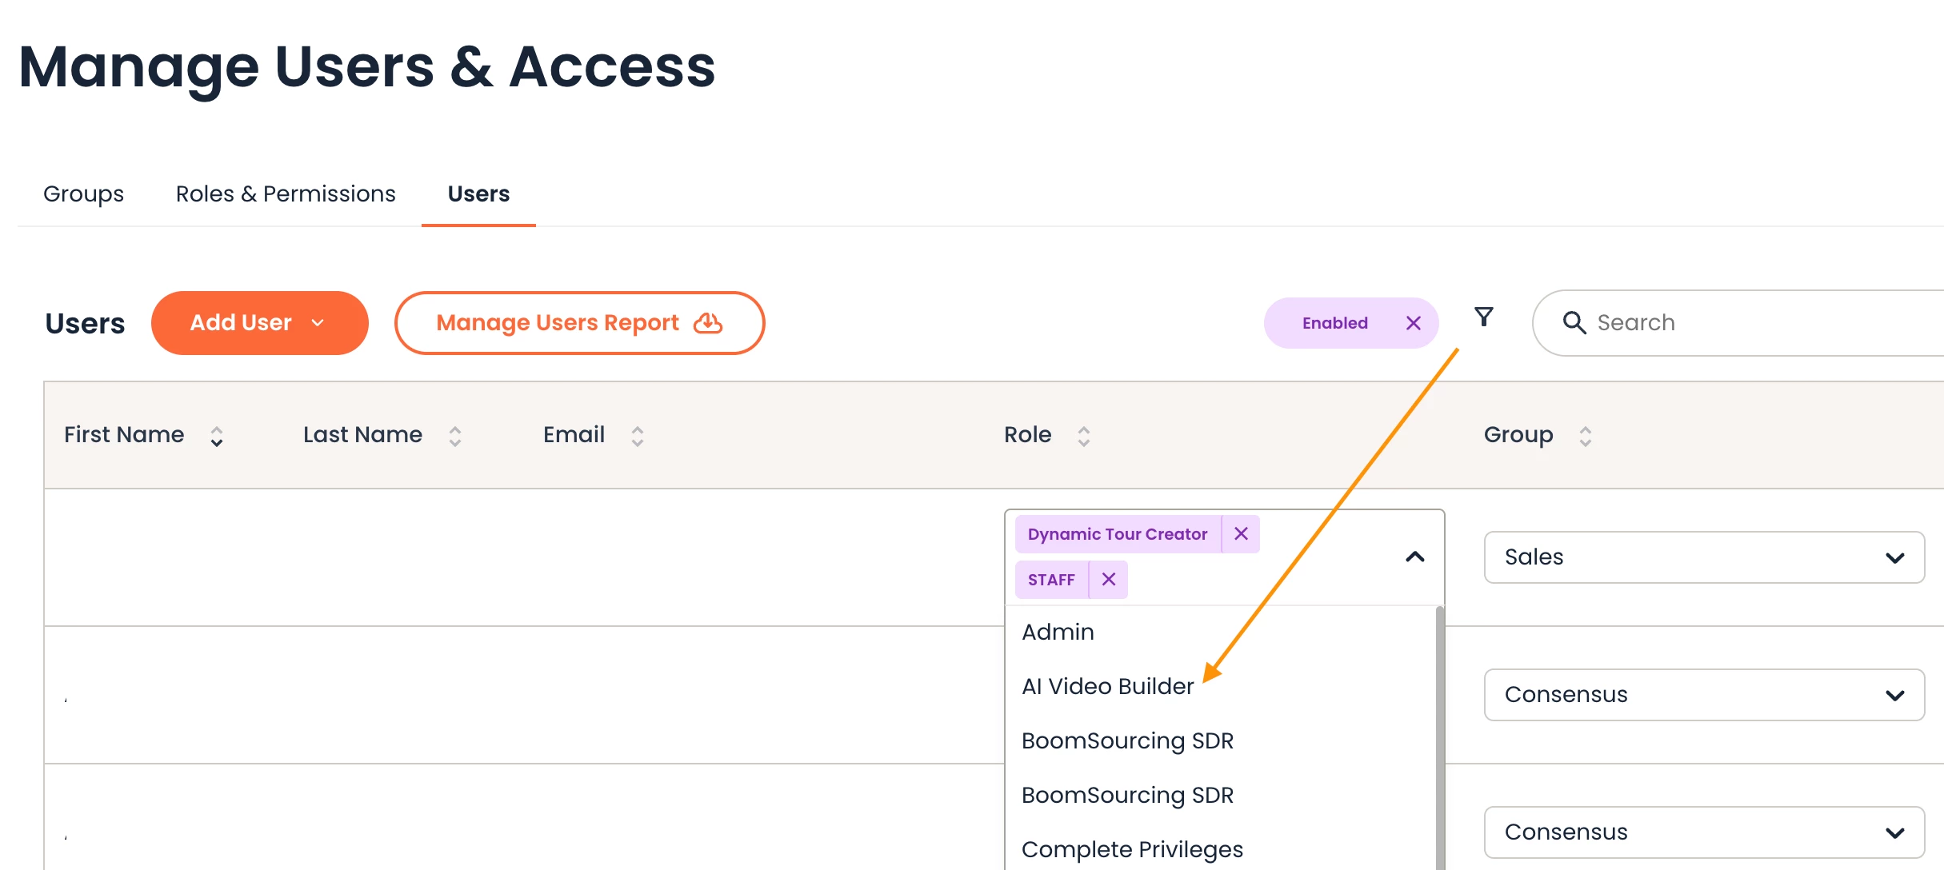
Task: Select Admin role from the list
Action: [1058, 633]
